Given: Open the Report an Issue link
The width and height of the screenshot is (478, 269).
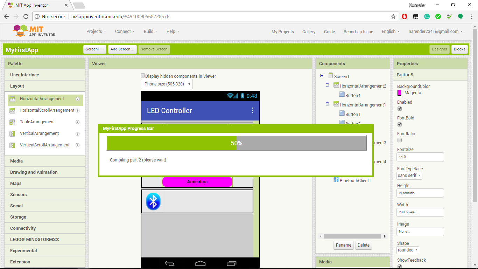Looking at the screenshot, I should tap(358, 32).
